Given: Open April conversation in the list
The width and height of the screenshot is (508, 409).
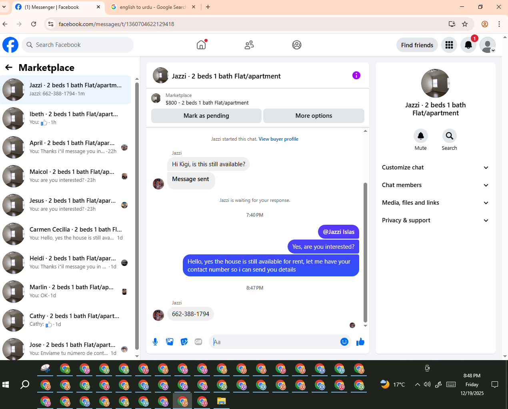Looking at the screenshot, I should pyautogui.click(x=66, y=147).
